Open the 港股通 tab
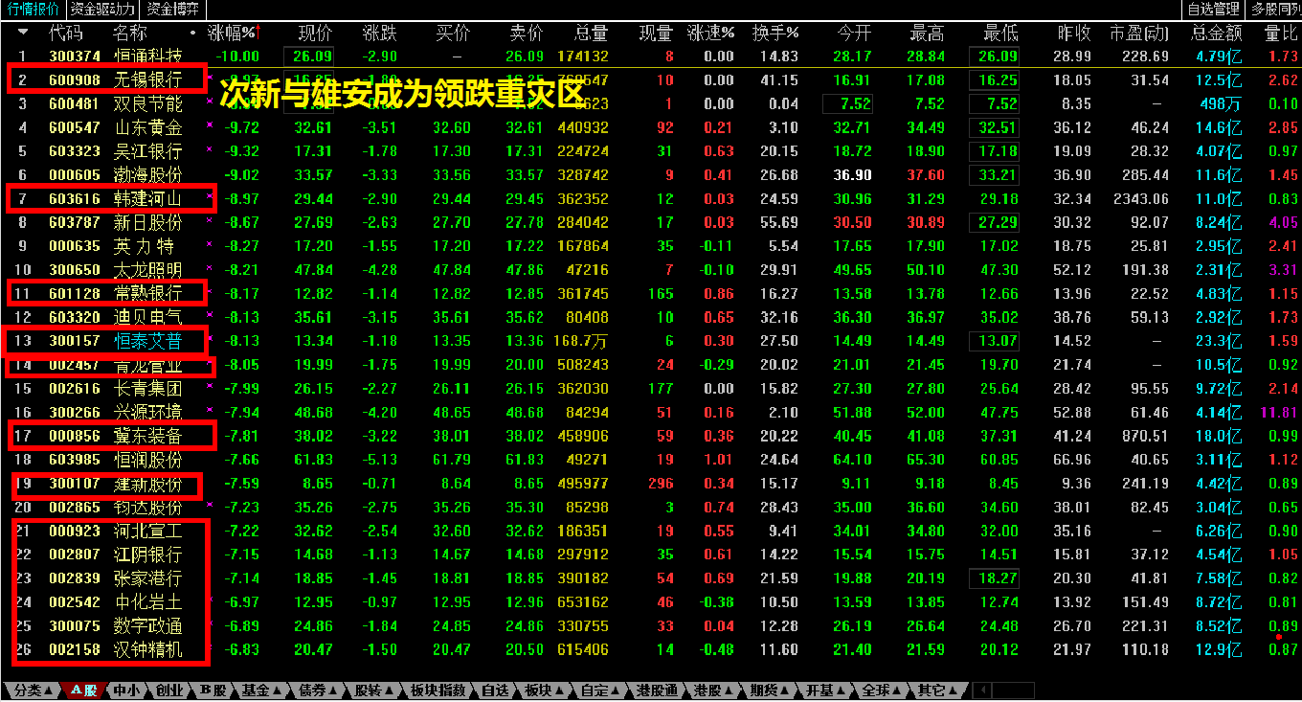The image size is (1302, 702). (x=658, y=691)
